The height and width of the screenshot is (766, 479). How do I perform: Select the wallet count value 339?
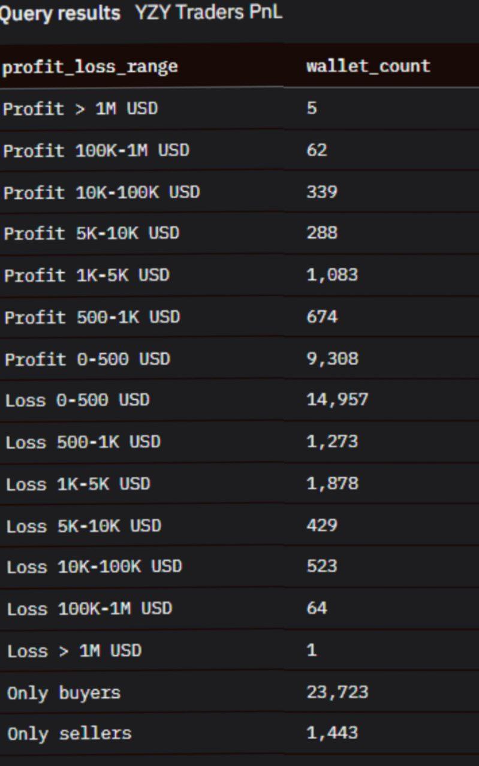click(322, 192)
